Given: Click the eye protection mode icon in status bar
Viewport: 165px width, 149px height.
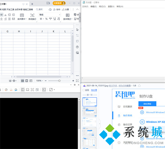Looking at the screenshot, I should pos(10,81).
